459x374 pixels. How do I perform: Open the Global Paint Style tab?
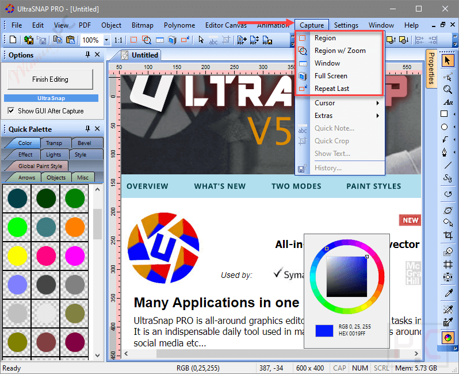[40, 166]
